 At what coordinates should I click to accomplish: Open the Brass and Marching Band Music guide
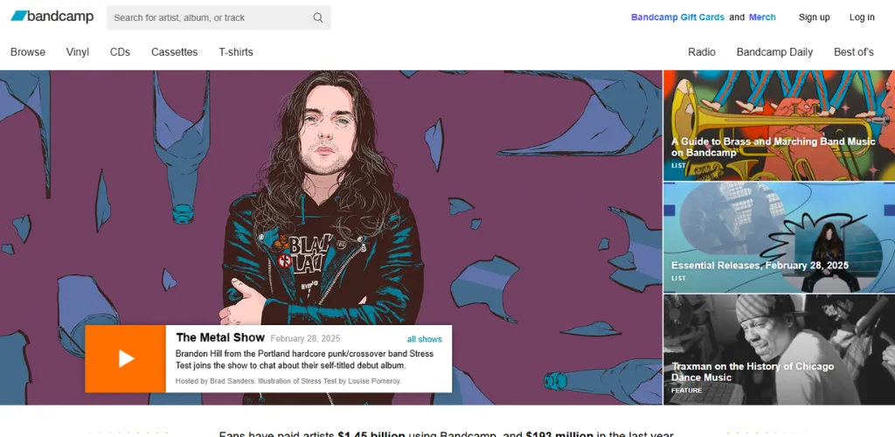(779, 126)
